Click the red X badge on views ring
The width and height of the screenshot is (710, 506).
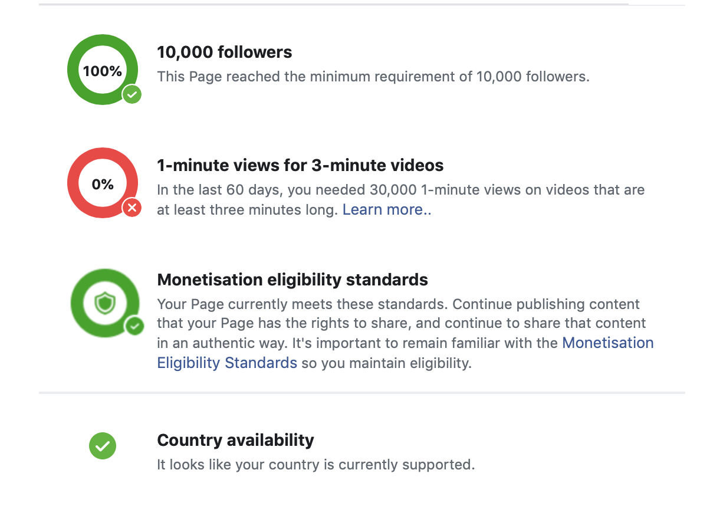[x=132, y=208]
